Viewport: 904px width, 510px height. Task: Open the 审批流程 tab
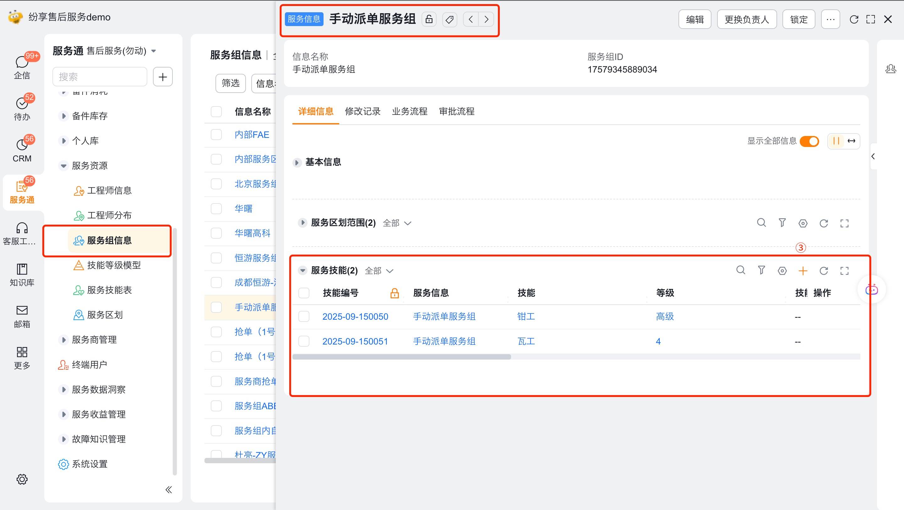[x=457, y=111]
